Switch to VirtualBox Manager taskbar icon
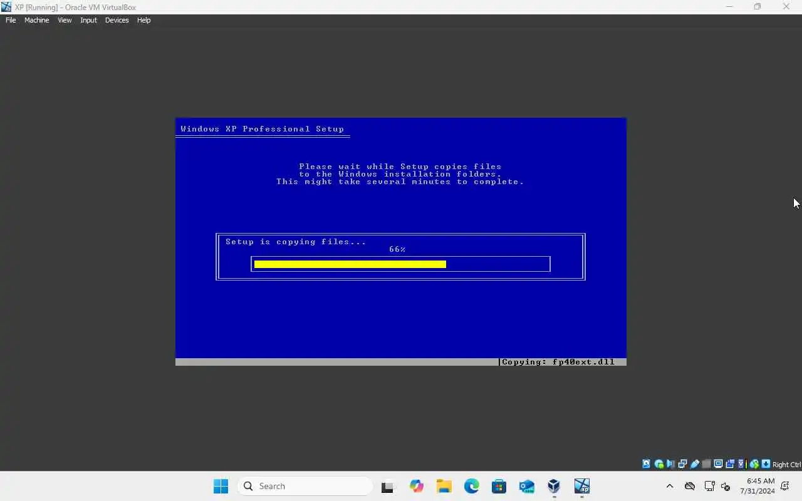802x501 pixels. pos(554,486)
